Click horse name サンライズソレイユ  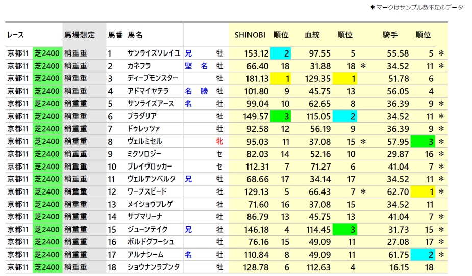click(x=154, y=53)
